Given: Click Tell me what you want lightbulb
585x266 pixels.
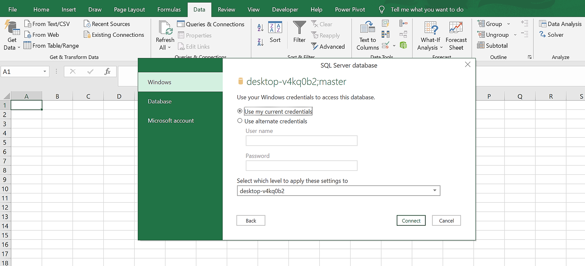Looking at the screenshot, I should click(x=381, y=10).
